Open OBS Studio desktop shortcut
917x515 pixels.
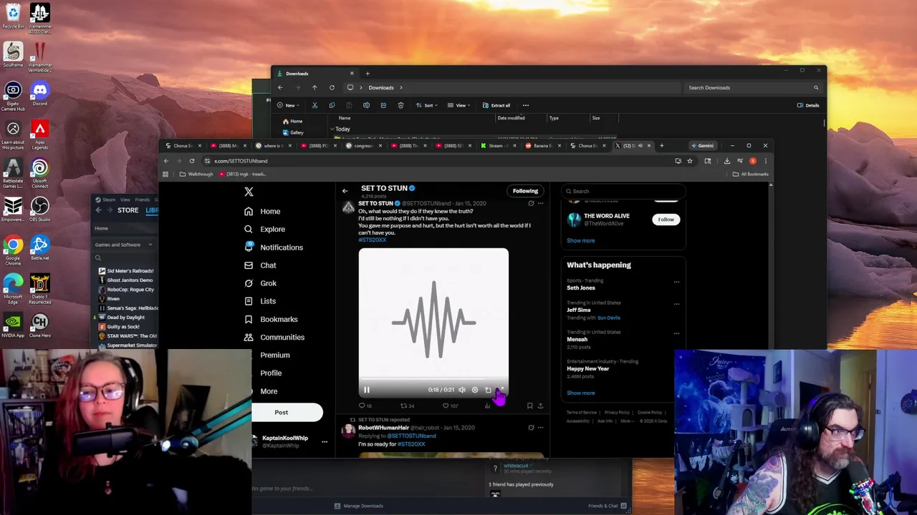coord(39,210)
